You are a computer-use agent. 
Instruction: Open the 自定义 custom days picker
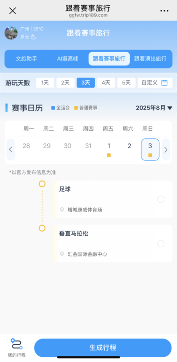click(155, 83)
